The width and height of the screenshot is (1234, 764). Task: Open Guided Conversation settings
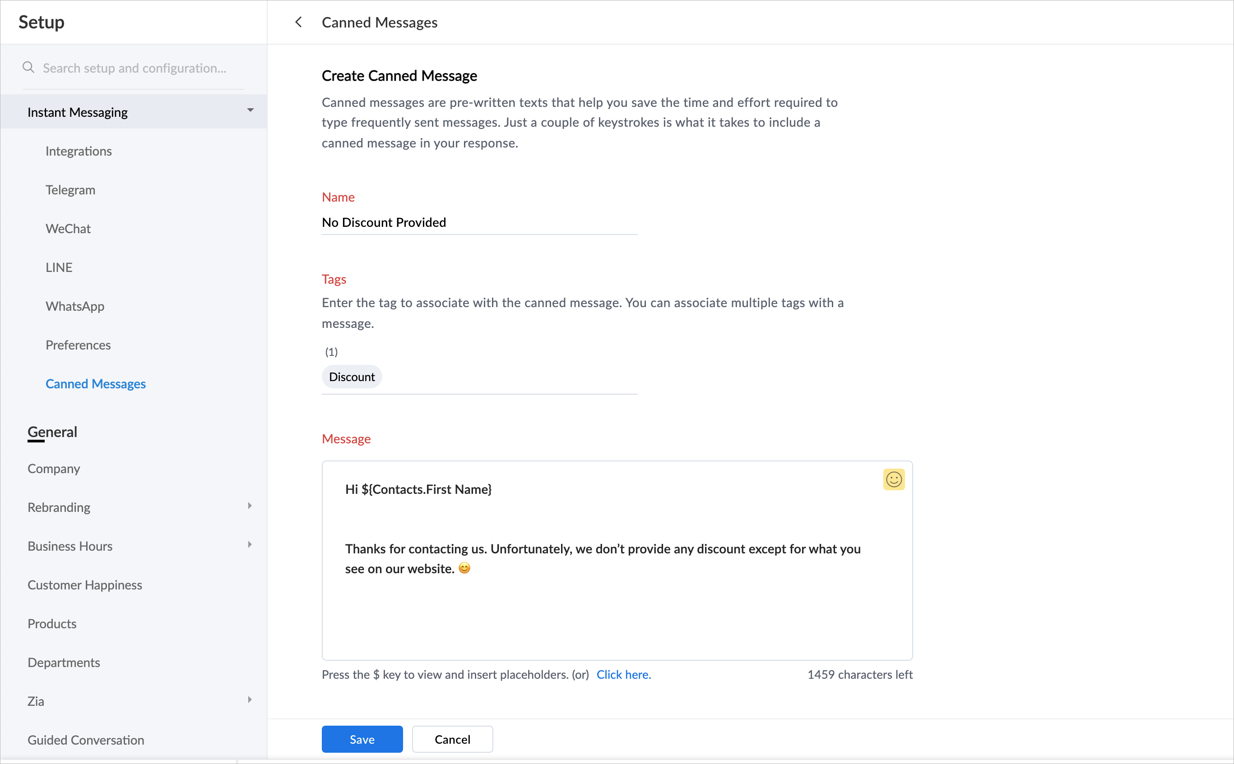(x=85, y=740)
